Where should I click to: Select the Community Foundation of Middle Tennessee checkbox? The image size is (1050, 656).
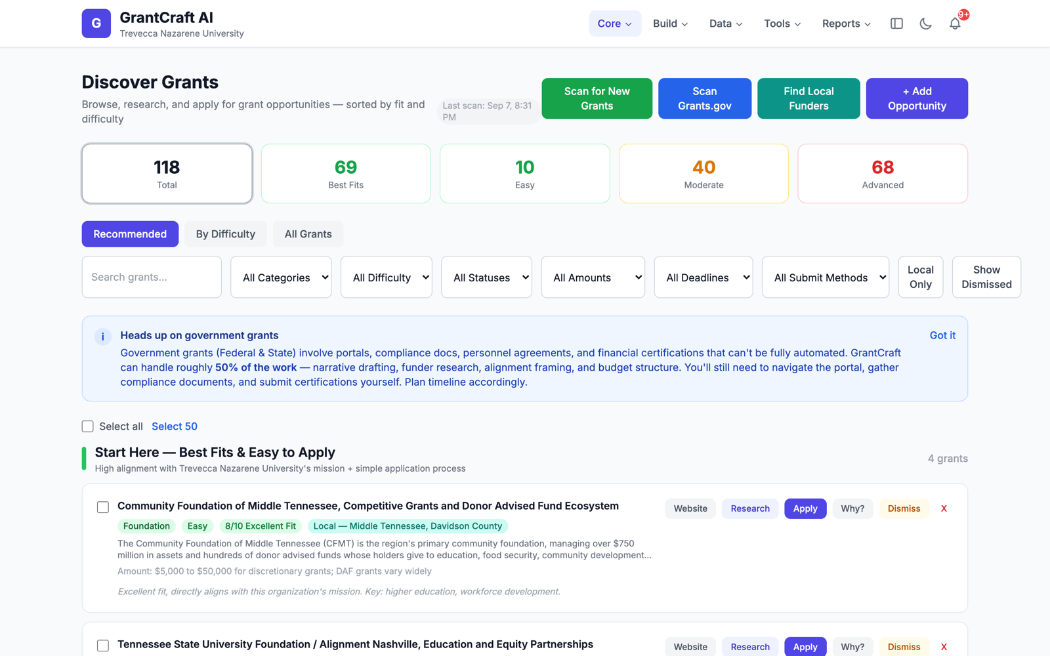tap(103, 507)
